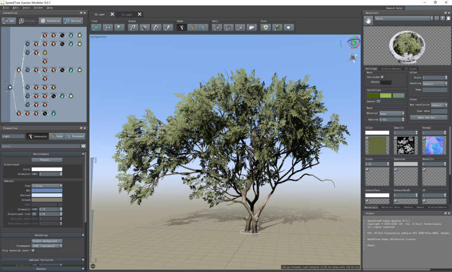Open the Atlas Handling dropdown

[434, 83]
